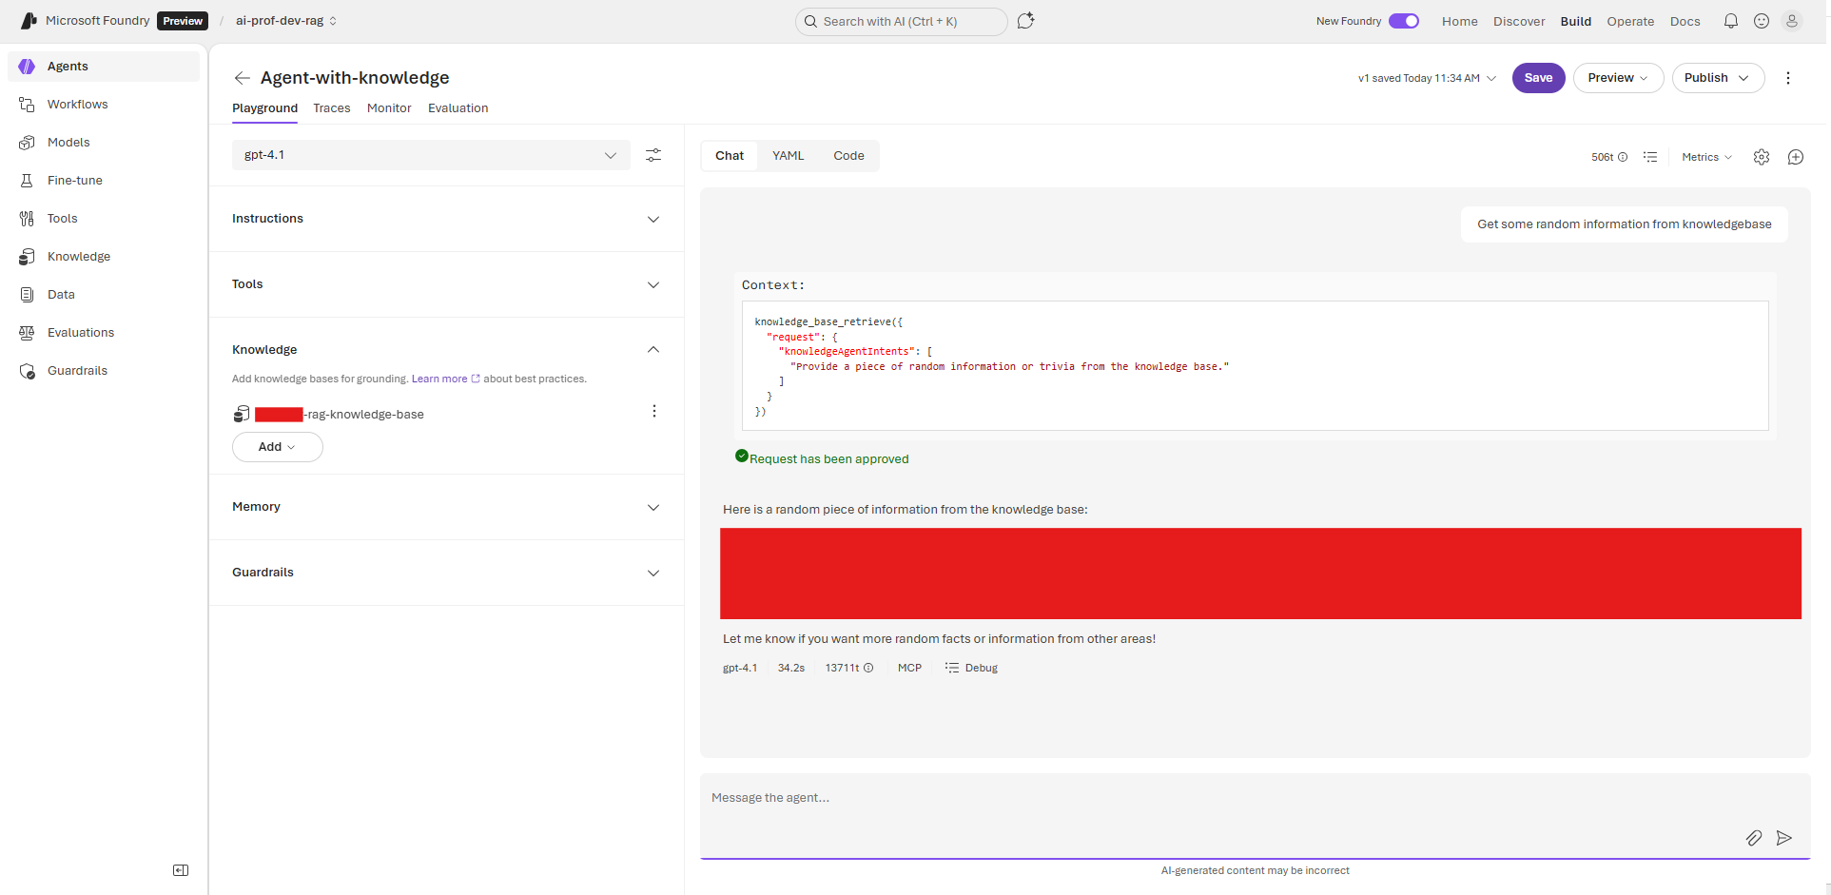This screenshot has width=1831, height=895.
Task: Open Fine-tune in the sidebar
Action: (104, 181)
